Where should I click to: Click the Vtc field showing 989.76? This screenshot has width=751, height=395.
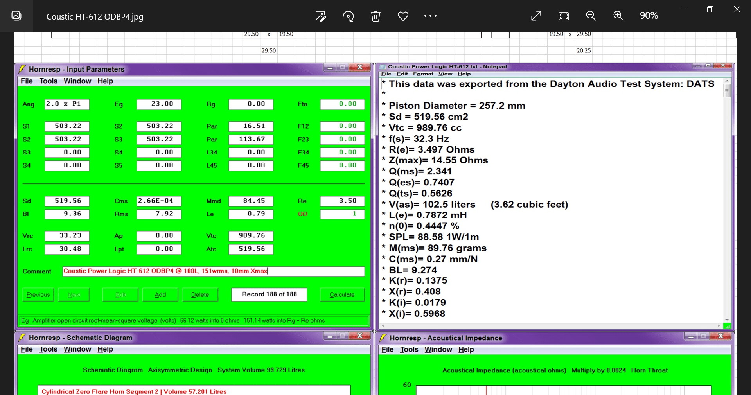click(x=251, y=236)
